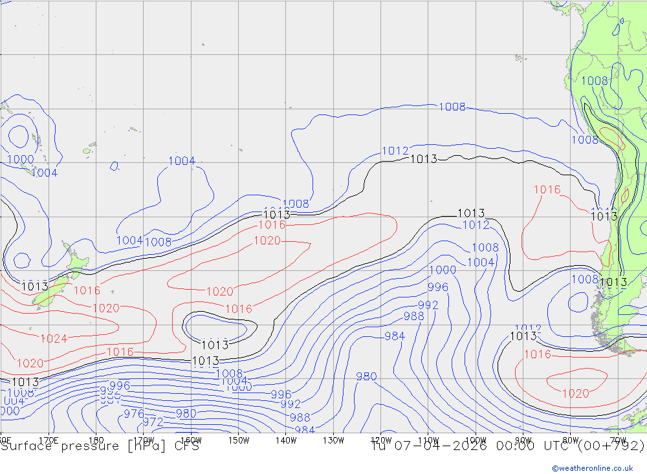Click the 90W longitude label
This screenshot has width=647, height=474.
pyautogui.click(x=523, y=440)
